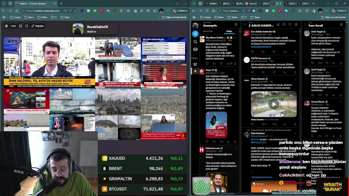Open Sosyal bookmark folder in right window
Screen dimensions: 349x196
click(205, 17)
